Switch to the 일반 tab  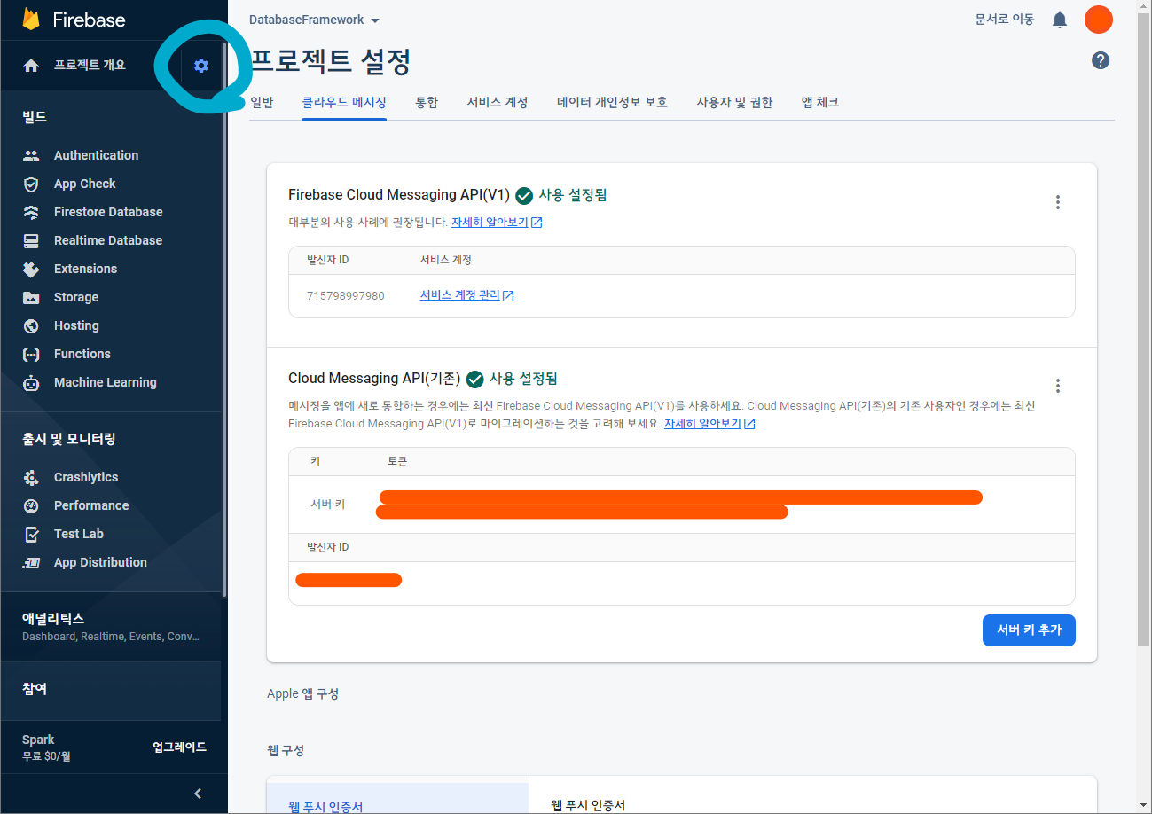(262, 102)
